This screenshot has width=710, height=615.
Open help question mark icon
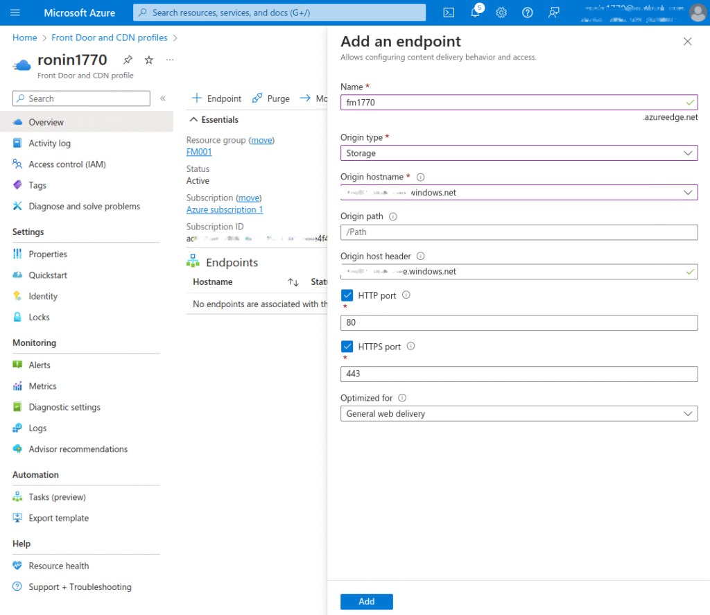pos(527,12)
